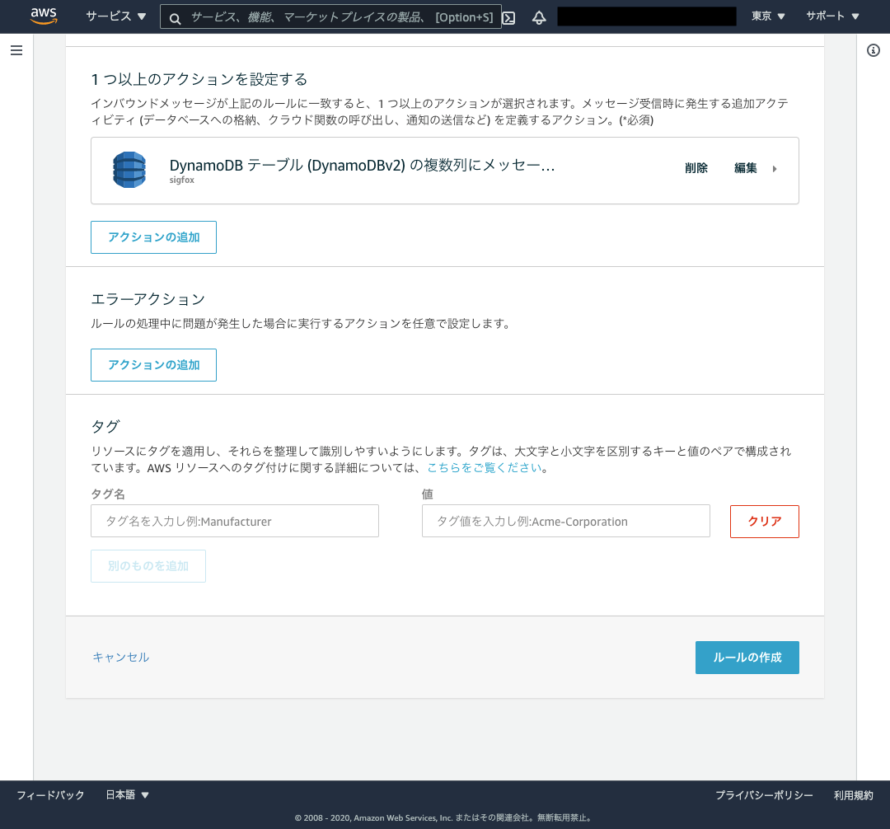Open the info panel on the right
Screen dimensions: 890x829
(874, 50)
